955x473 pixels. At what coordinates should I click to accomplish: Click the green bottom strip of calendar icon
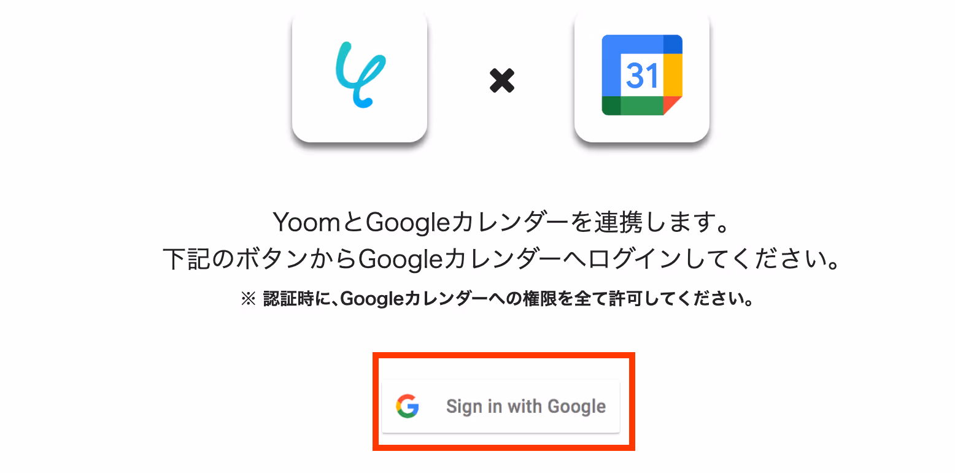632,106
